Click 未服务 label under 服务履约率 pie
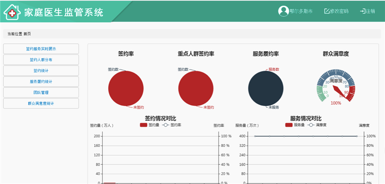The height and width of the screenshot is (184, 385). [274, 107]
